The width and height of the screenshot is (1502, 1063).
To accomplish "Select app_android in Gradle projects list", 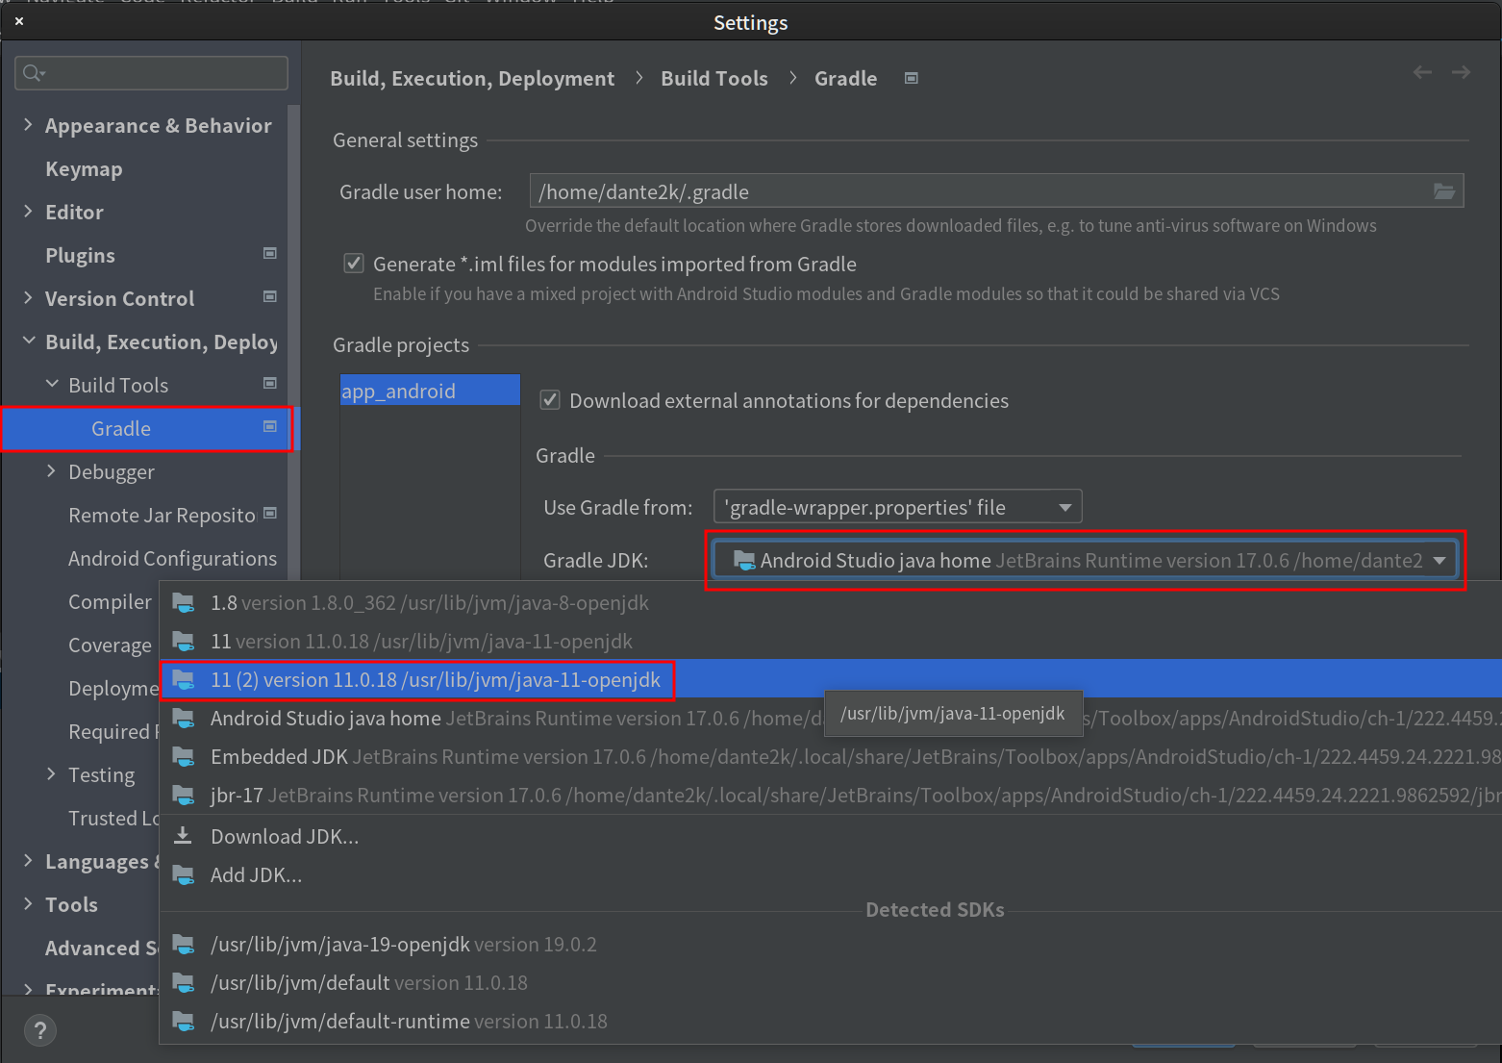I will (430, 391).
